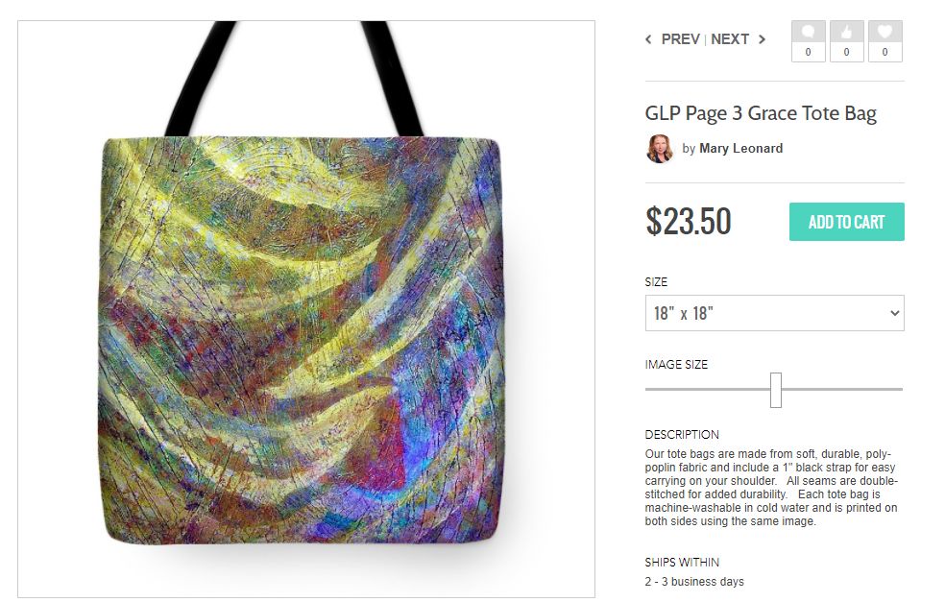Click the left chevron before PREV
This screenshot has height=602, width=945.
pyautogui.click(x=648, y=39)
